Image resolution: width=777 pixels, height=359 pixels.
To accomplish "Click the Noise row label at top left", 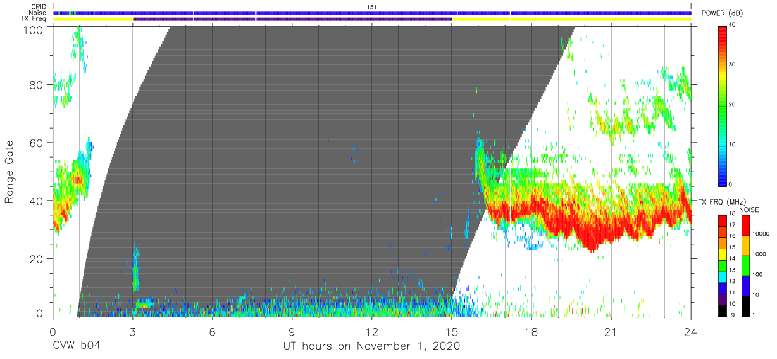I will pos(38,13).
